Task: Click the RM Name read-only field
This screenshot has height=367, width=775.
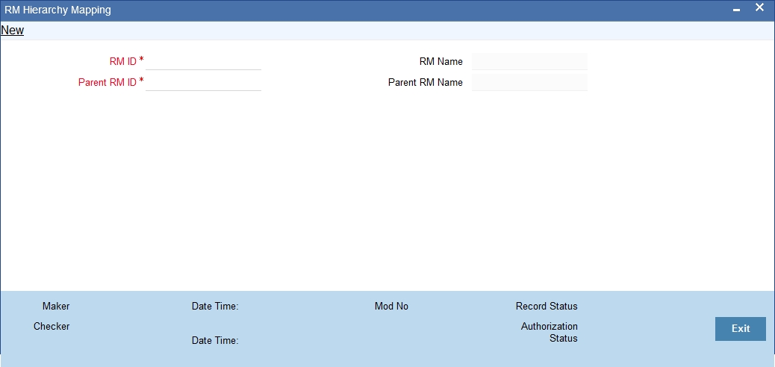Action: point(529,62)
